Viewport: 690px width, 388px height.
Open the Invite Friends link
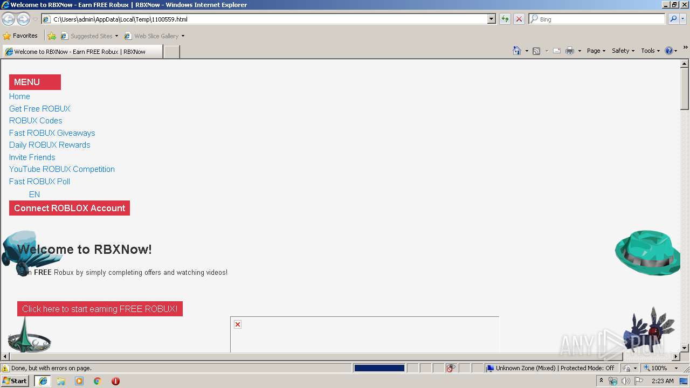[x=32, y=157]
